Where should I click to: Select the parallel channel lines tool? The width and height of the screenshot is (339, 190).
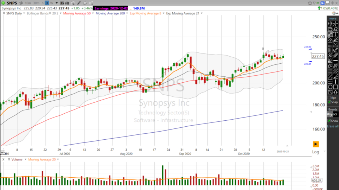pos(335,55)
